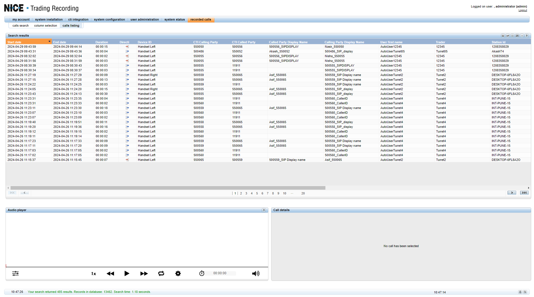Change playback speed 1x control
Screen dimensions: 534x297
pyautogui.click(x=93, y=274)
